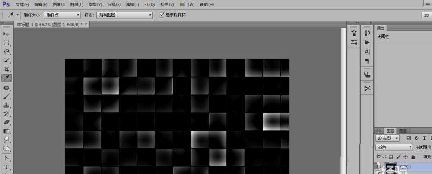Switch to the 通道 tab
Screen dimensions: 432x174
(x=403, y=130)
